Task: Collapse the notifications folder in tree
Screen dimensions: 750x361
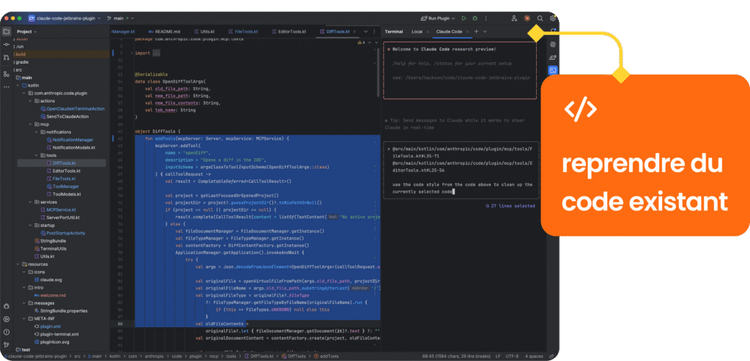Action: [37, 132]
